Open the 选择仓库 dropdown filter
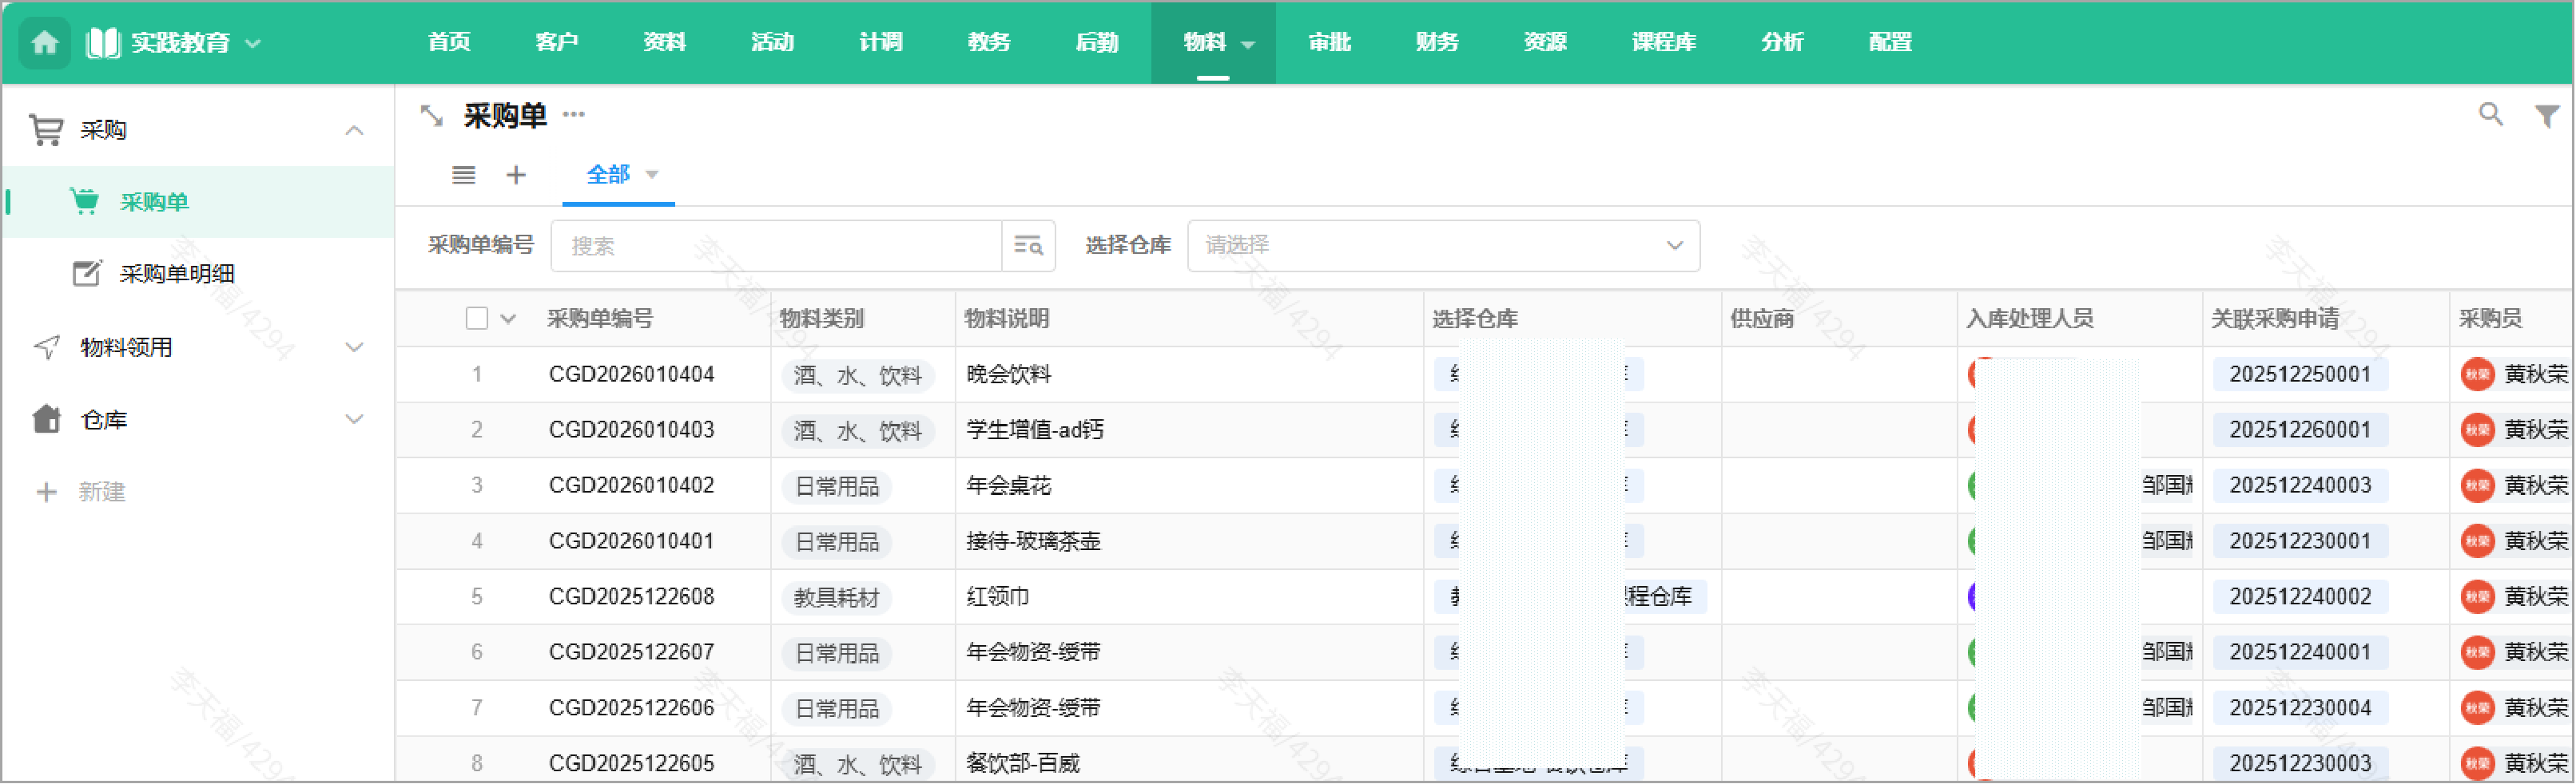 point(1442,246)
